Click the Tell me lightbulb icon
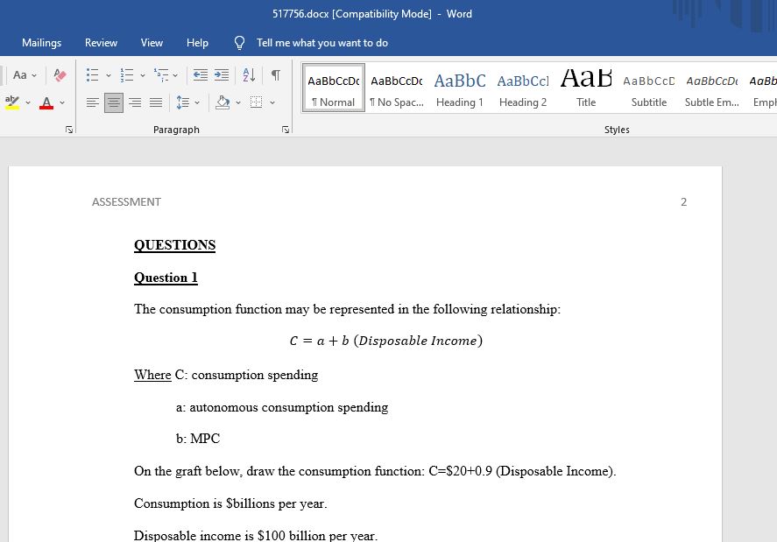This screenshot has height=542, width=777. click(239, 43)
